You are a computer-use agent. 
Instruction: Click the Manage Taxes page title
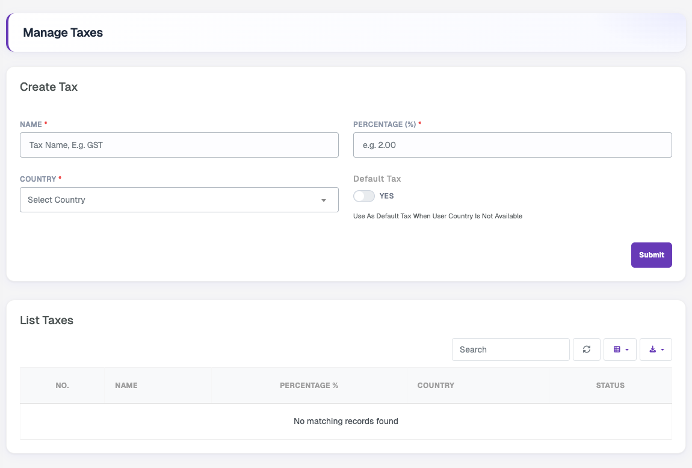click(63, 32)
